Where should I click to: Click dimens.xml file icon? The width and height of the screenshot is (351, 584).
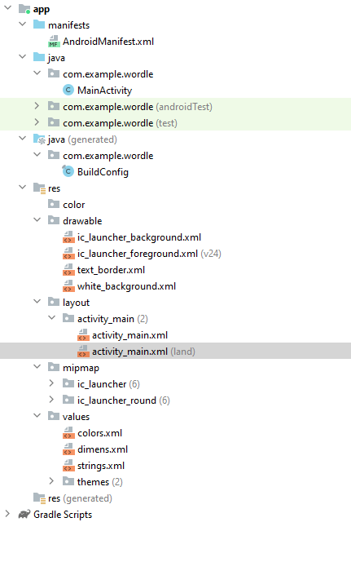[68, 449]
